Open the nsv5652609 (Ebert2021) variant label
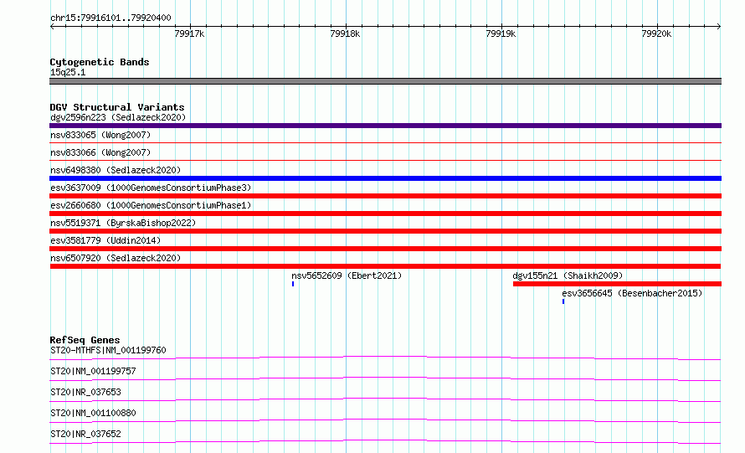The height and width of the screenshot is (453, 745). (x=347, y=275)
